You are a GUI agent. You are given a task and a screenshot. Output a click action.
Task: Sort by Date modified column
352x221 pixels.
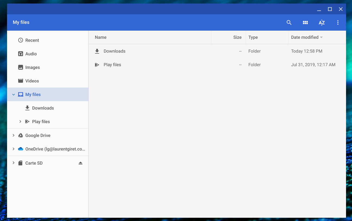coord(305,37)
